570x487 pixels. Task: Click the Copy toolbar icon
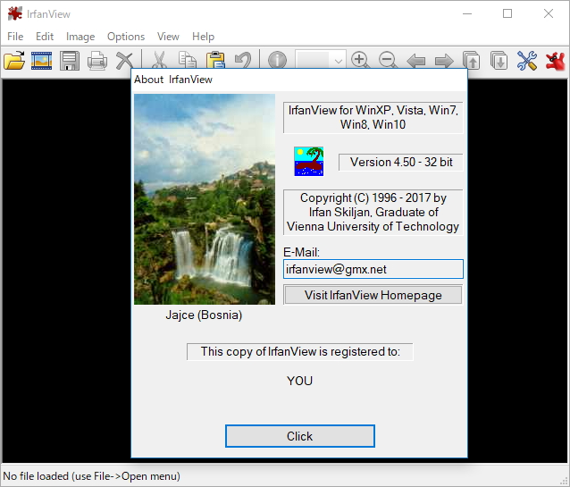(188, 61)
